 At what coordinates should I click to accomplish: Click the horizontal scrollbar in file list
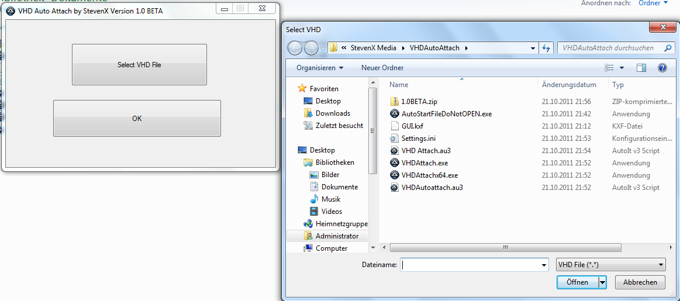[503, 248]
